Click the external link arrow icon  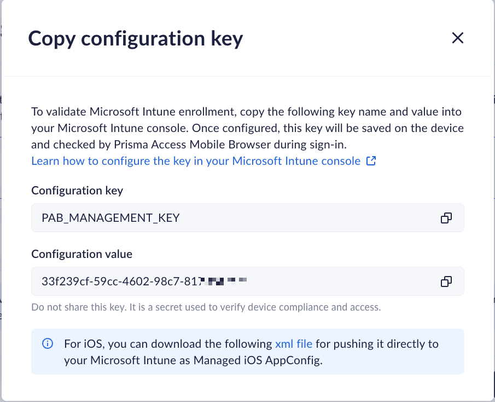pos(371,161)
